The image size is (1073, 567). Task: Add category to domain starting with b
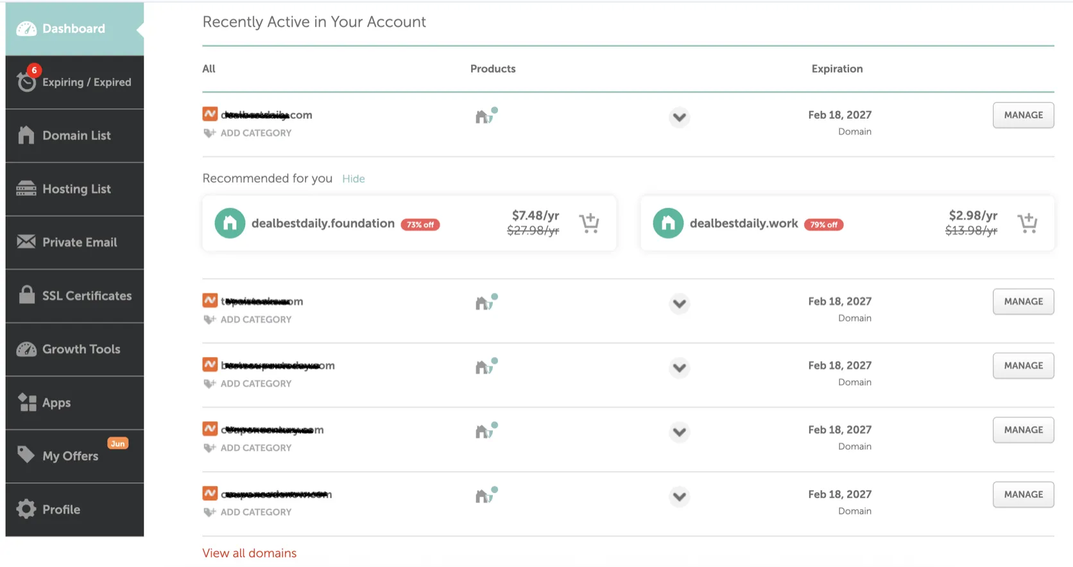248,383
